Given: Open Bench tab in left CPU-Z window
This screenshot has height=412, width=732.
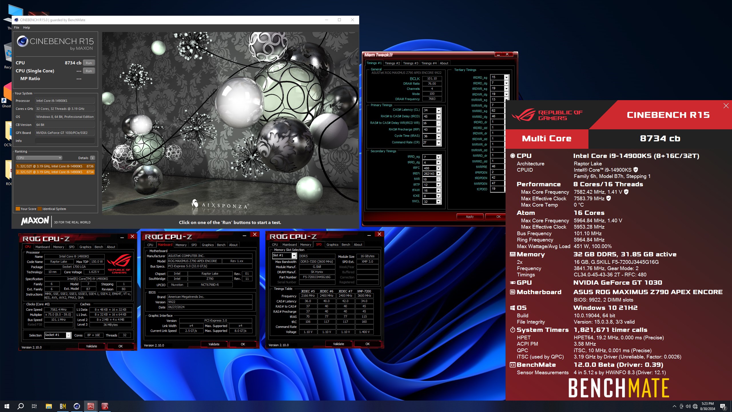Looking at the screenshot, I should click(99, 247).
